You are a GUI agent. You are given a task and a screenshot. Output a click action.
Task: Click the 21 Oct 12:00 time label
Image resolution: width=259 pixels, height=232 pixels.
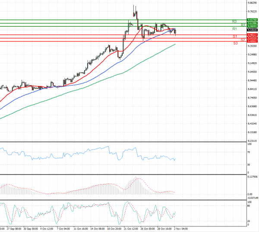coord(131,229)
